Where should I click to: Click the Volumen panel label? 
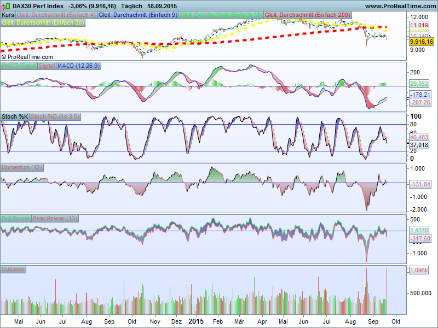pyautogui.click(x=13, y=269)
